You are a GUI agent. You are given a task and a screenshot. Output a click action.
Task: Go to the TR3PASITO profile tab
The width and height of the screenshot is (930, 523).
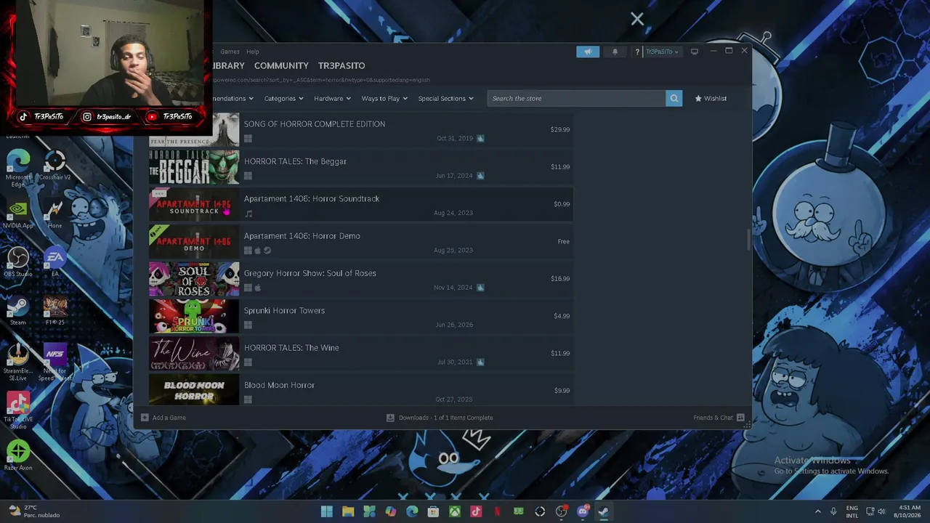click(341, 65)
